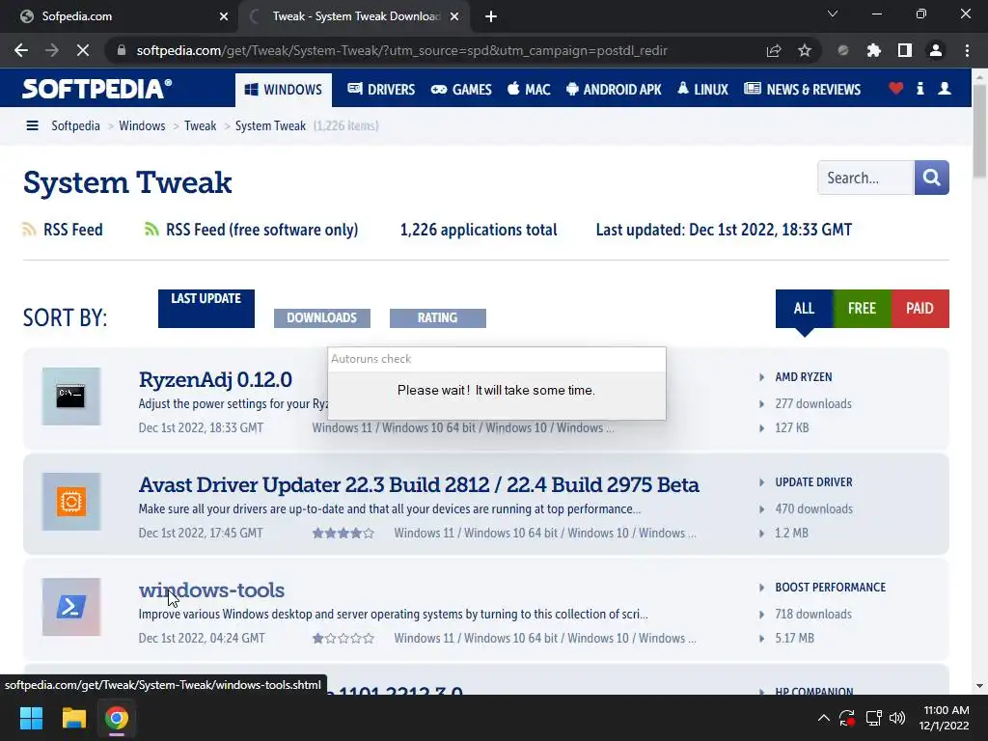Click the System Tweak breadcrumb
988x741 pixels.
tap(270, 125)
